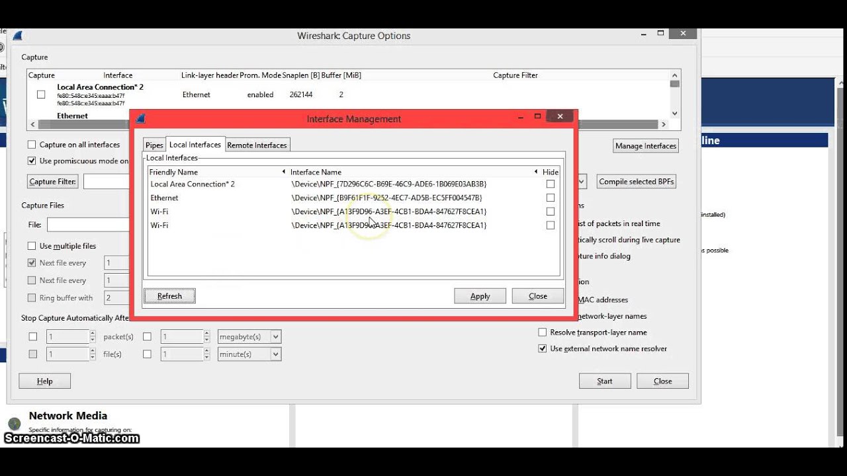Tick the Hide checkbox for Ethernet

(x=551, y=198)
